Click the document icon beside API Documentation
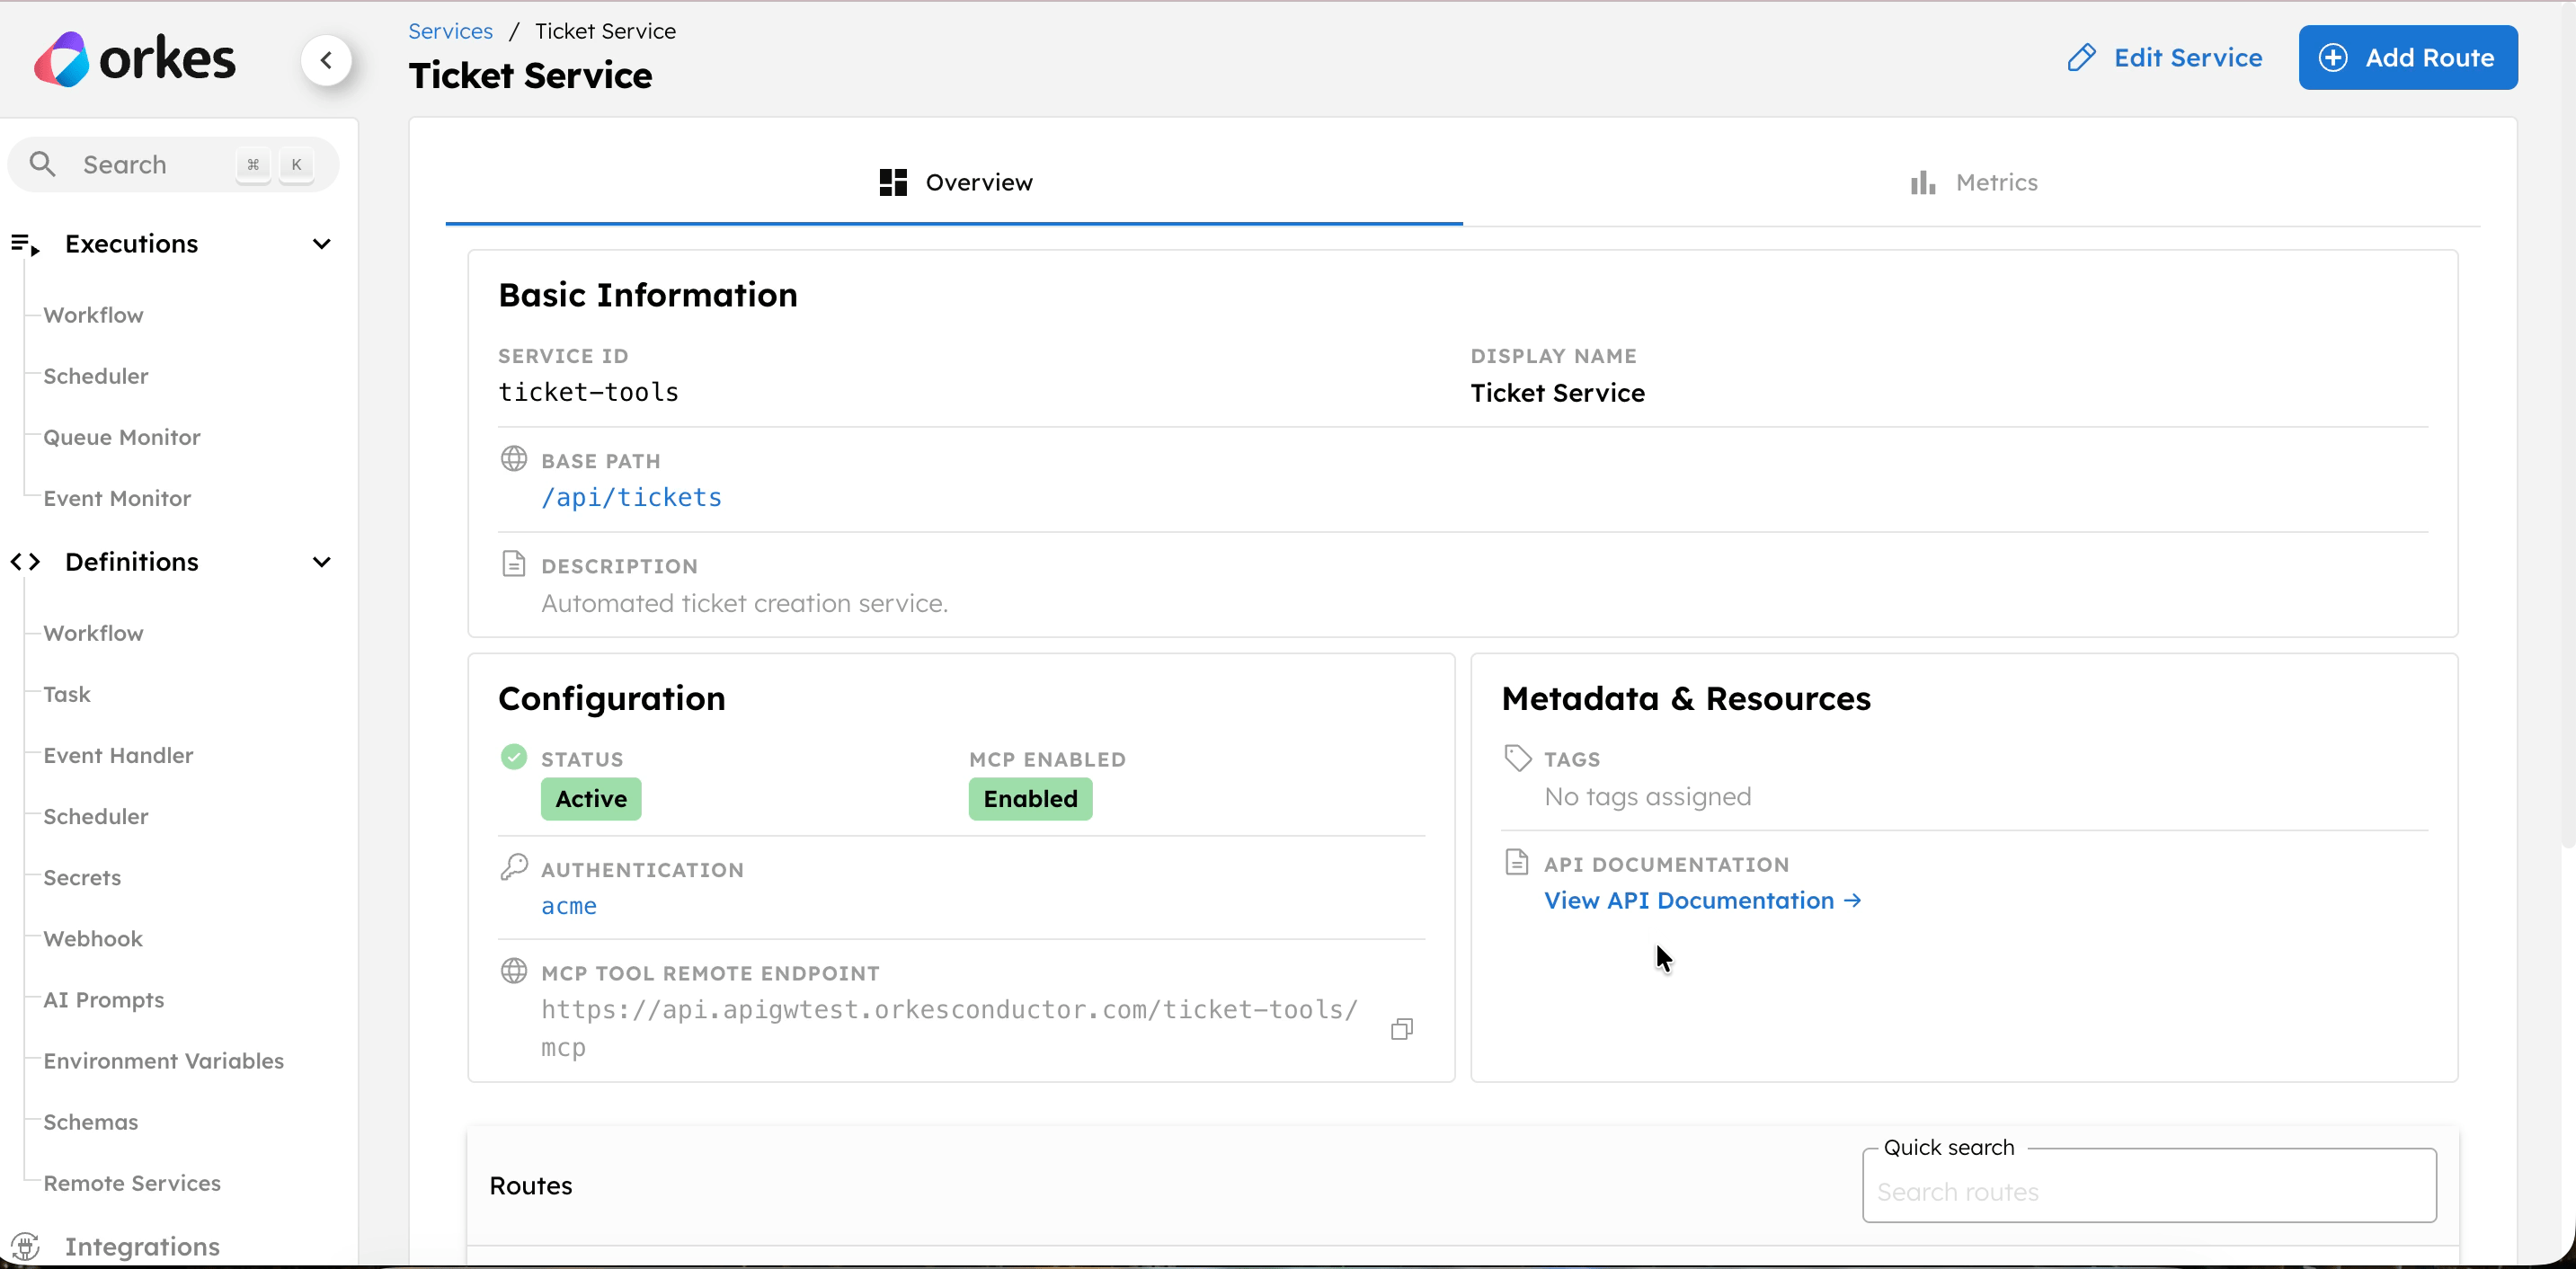This screenshot has width=2576, height=1269. pos(1516,860)
